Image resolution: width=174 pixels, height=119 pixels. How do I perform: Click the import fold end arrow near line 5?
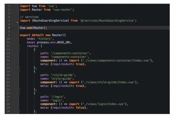pos(17,22)
